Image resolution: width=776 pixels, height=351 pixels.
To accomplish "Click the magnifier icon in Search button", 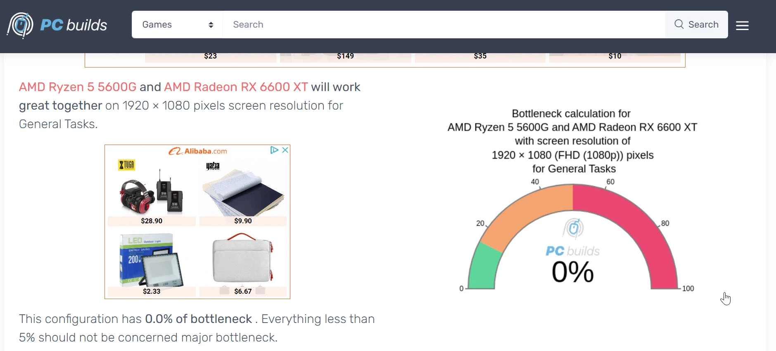I will pos(679,24).
